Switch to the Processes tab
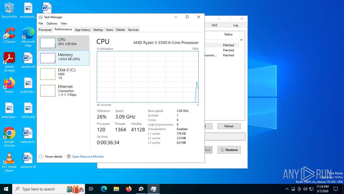The height and width of the screenshot is (194, 344). click(x=45, y=30)
